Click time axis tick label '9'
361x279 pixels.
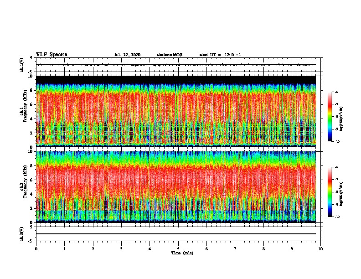tap(292, 249)
